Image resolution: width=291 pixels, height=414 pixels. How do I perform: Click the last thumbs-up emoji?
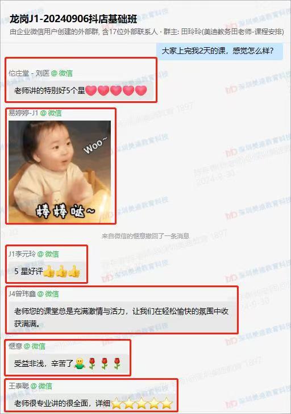coord(74,271)
